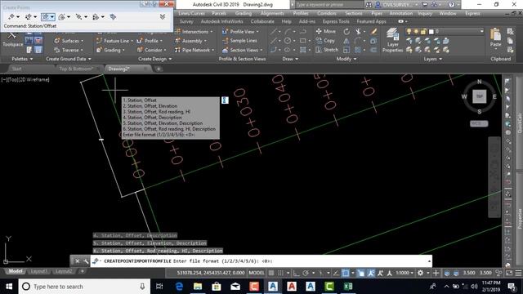The width and height of the screenshot is (523, 294).
Task: Click the TOP face of ViewCube
Action: [x=480, y=96]
